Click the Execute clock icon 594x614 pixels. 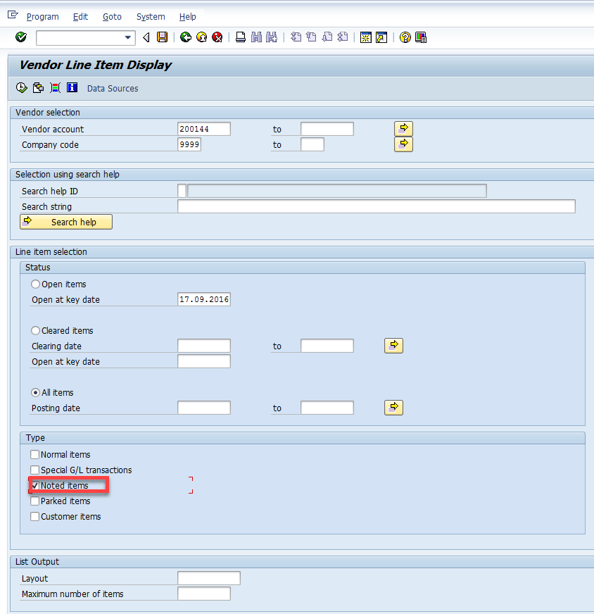(x=21, y=88)
